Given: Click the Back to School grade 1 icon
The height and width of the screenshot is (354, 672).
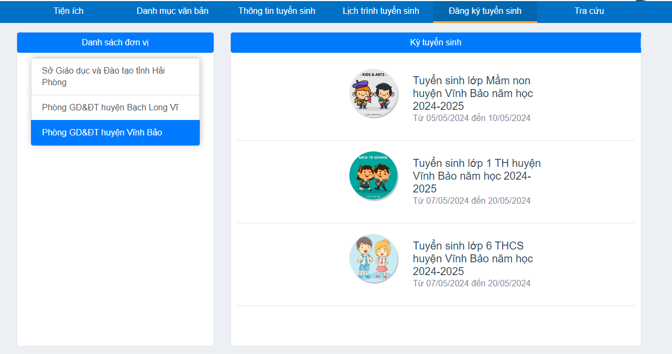Looking at the screenshot, I should [x=373, y=176].
